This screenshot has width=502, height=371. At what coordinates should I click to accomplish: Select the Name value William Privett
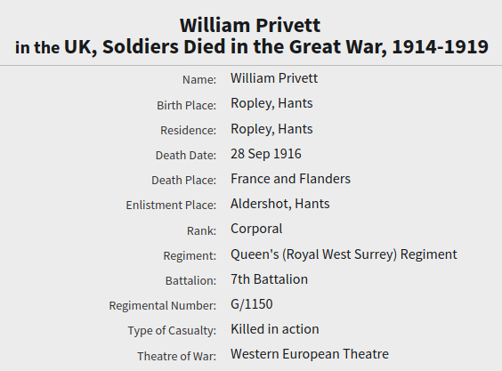(x=274, y=78)
